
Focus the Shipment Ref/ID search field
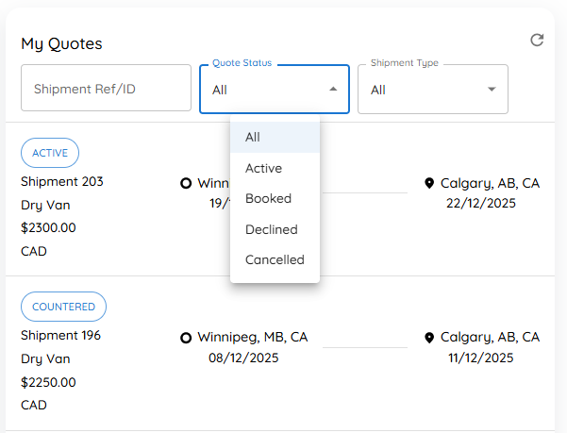(106, 88)
